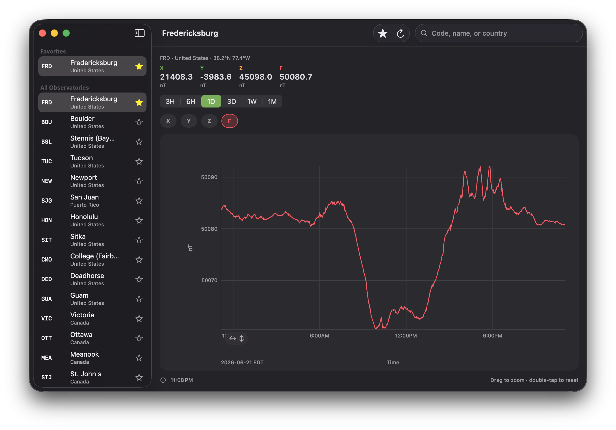Open the Ottawa observatory

(92, 338)
